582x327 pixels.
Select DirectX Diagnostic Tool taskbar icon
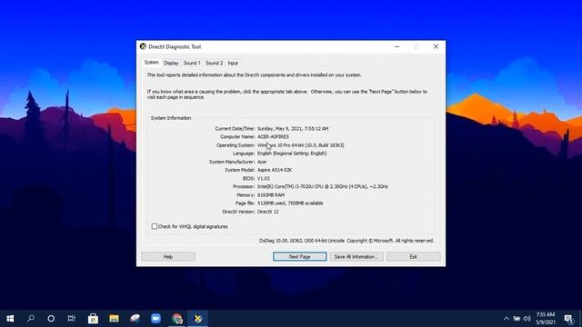tap(198, 319)
